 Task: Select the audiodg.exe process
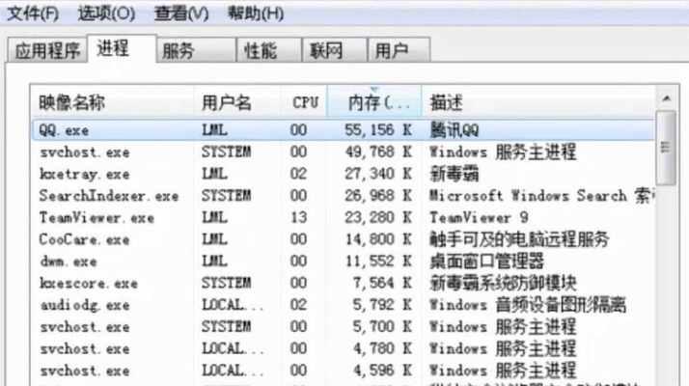(343, 305)
